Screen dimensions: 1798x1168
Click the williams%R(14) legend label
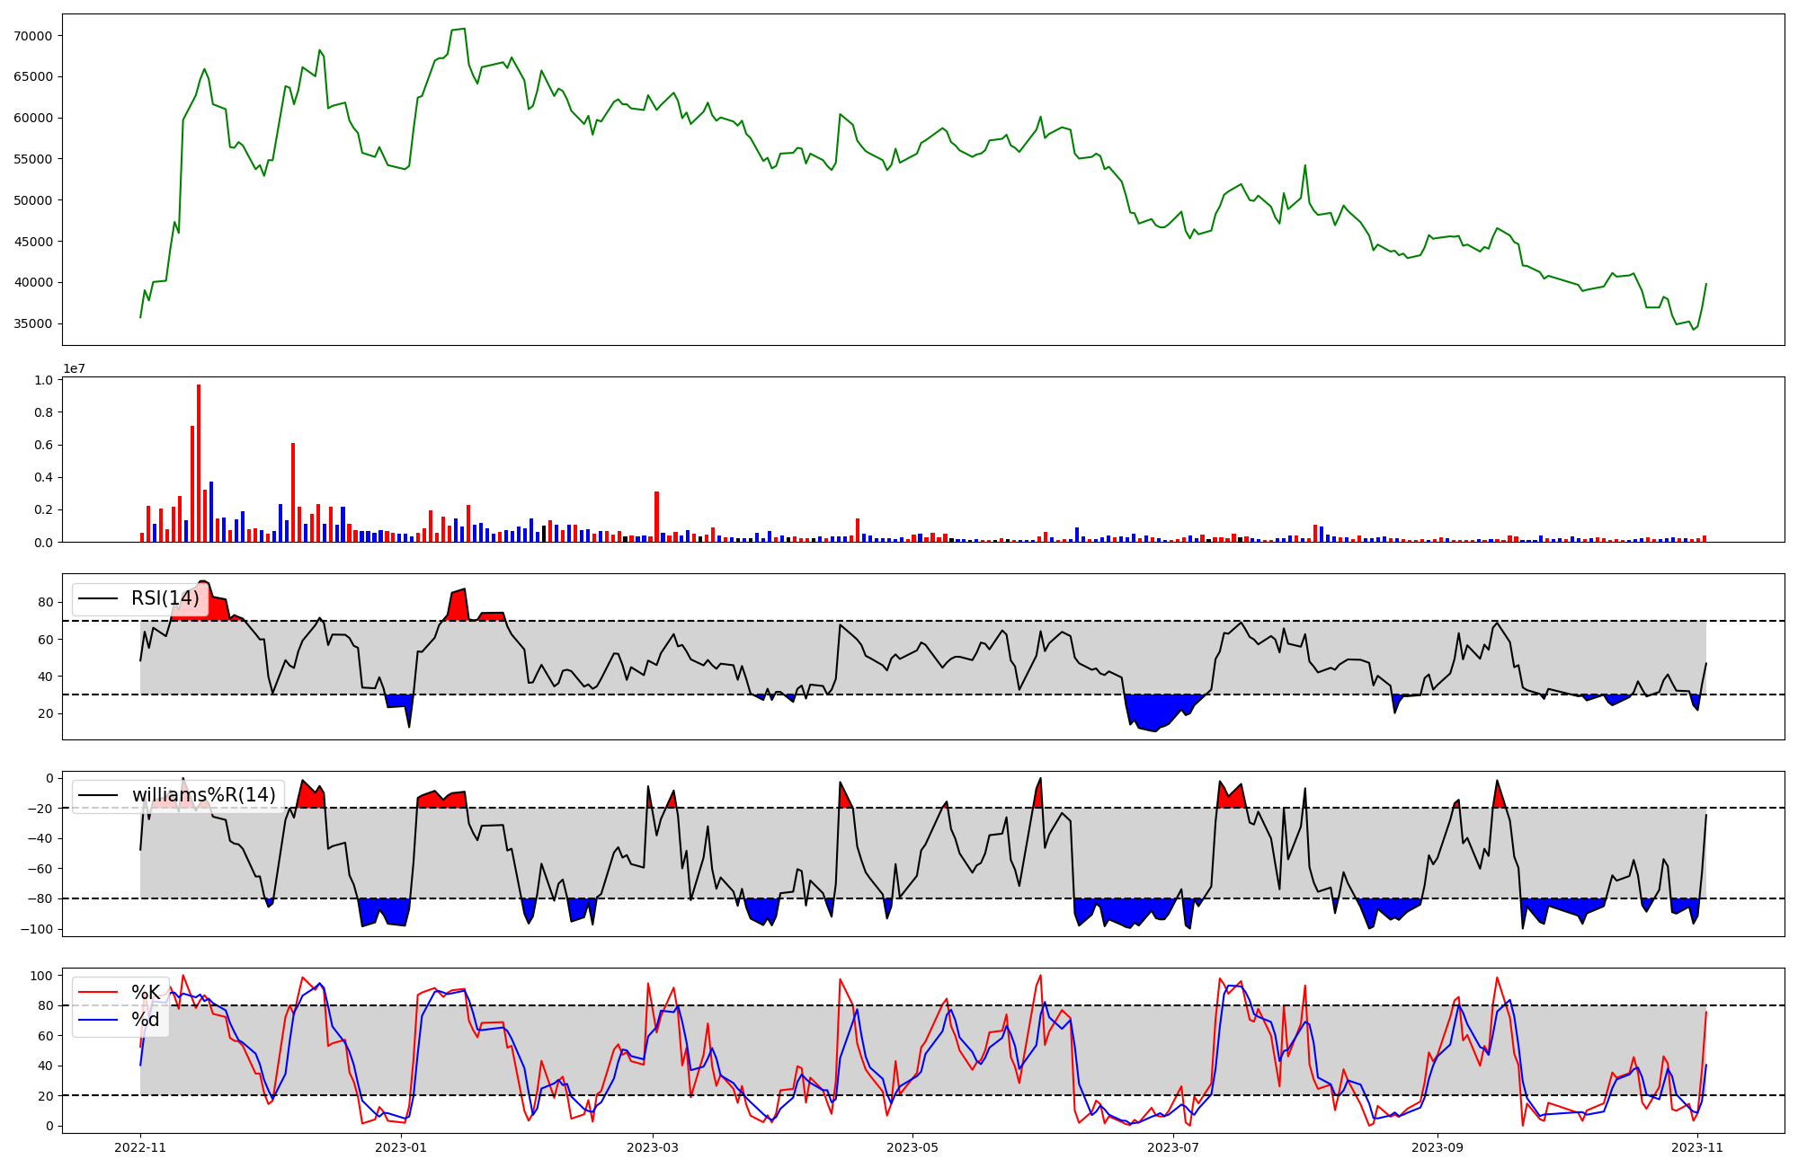point(204,795)
